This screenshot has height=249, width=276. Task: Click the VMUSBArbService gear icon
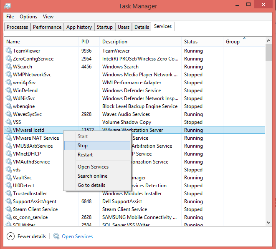(8, 146)
